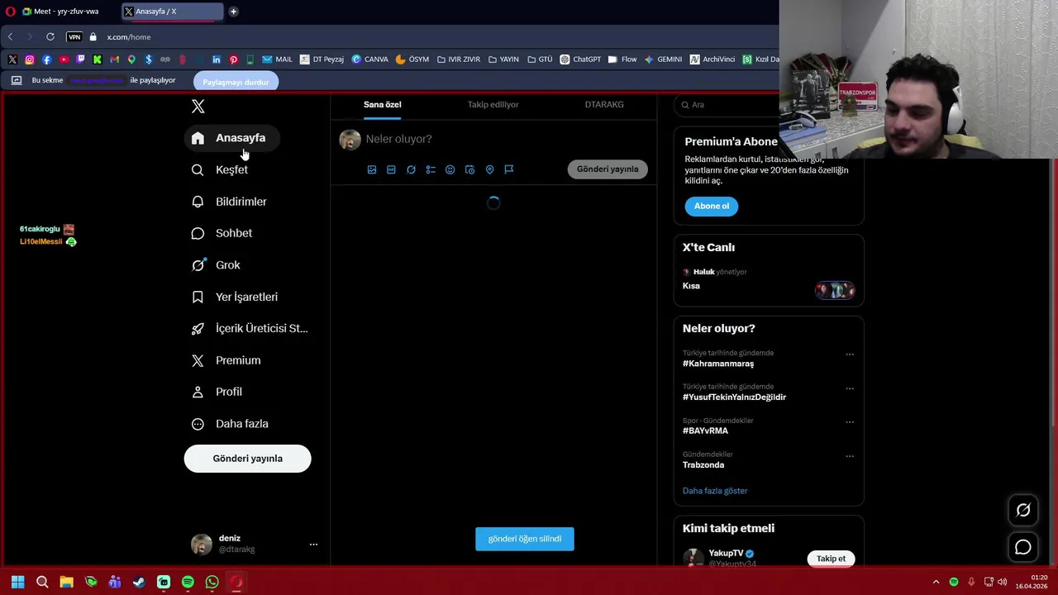
Task: Open the #Kahramanmaraş trend
Action: click(x=718, y=364)
